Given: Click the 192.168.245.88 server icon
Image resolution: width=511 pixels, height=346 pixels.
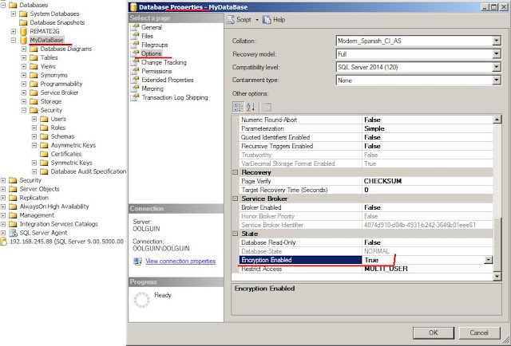Looking at the screenshot, I should tap(3, 242).
